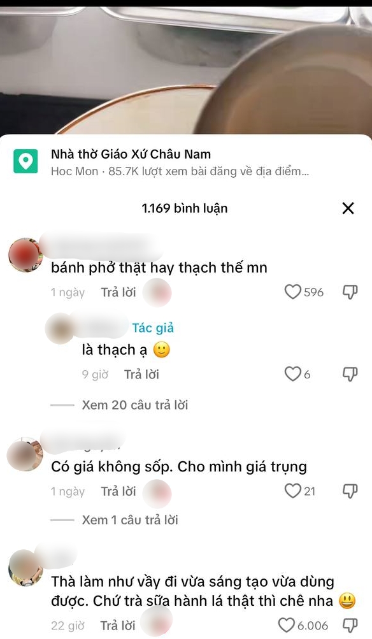This screenshot has width=372, height=639.
Task: Like the author's 'là thạch ạ' reply
Action: click(x=292, y=374)
